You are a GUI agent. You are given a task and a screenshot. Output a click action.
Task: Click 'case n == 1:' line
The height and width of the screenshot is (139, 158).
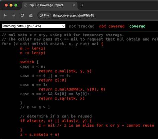pos(34,85)
